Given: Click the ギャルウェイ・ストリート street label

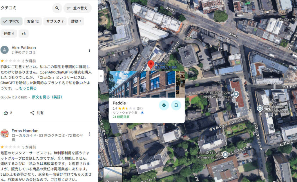Looking at the screenshot, I should [228, 124].
